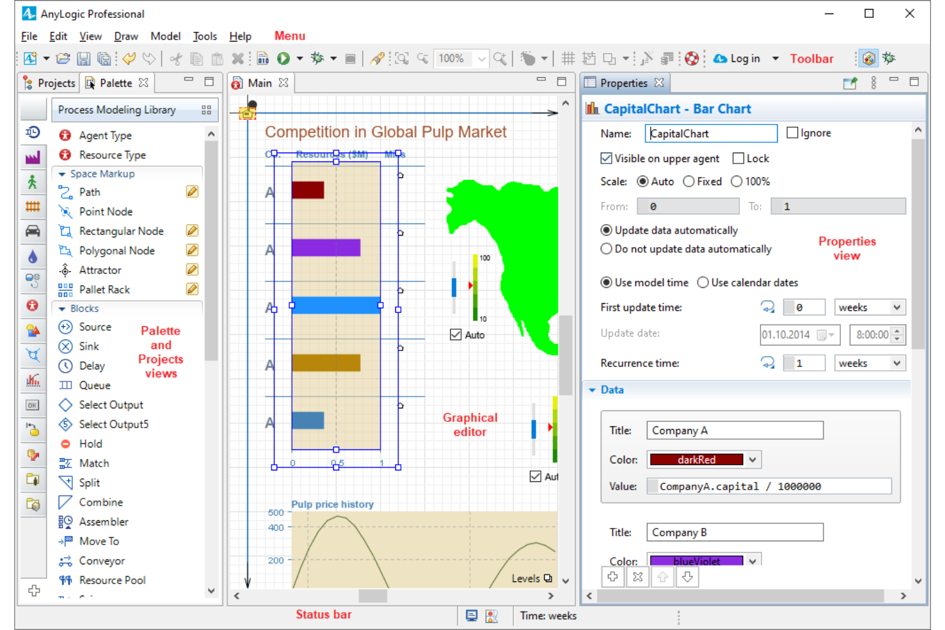Open the Fluid Library droplet icon
The image size is (945, 630).
[x=33, y=256]
